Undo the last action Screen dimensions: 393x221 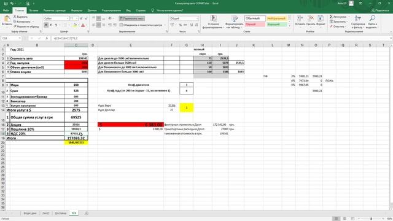[x=12, y=4]
